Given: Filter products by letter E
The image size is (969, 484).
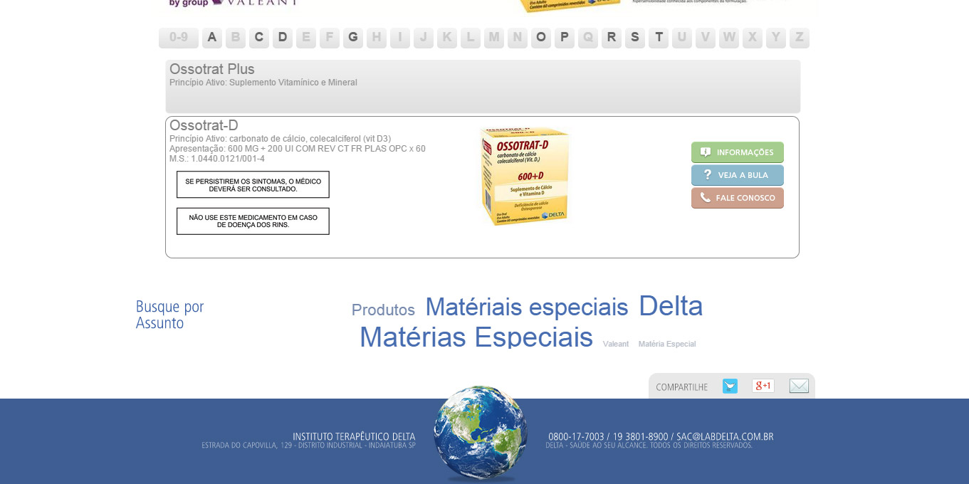Looking at the screenshot, I should [x=306, y=38].
